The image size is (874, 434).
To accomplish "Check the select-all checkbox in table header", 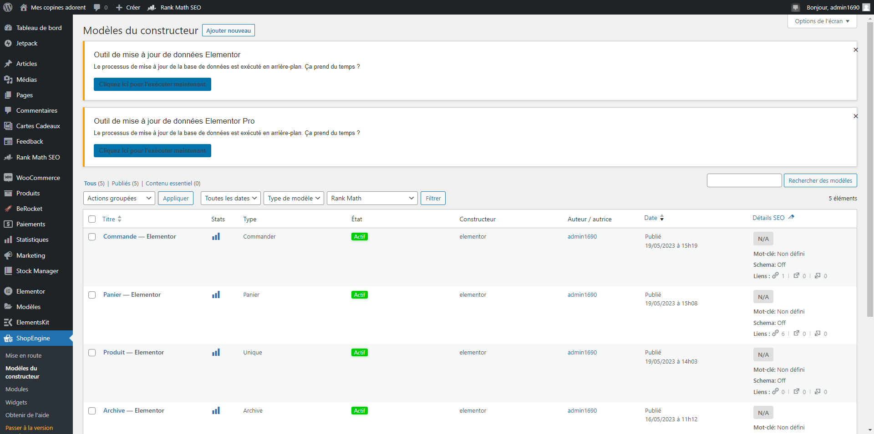I will 92,219.
